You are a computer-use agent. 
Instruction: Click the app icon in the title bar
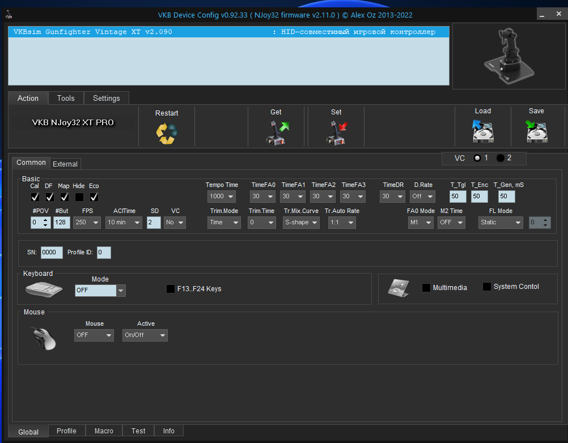[x=9, y=15]
